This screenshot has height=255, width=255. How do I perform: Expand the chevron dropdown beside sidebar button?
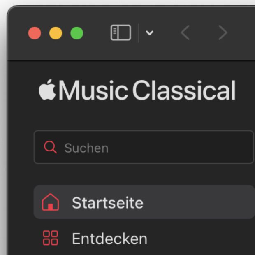150,33
